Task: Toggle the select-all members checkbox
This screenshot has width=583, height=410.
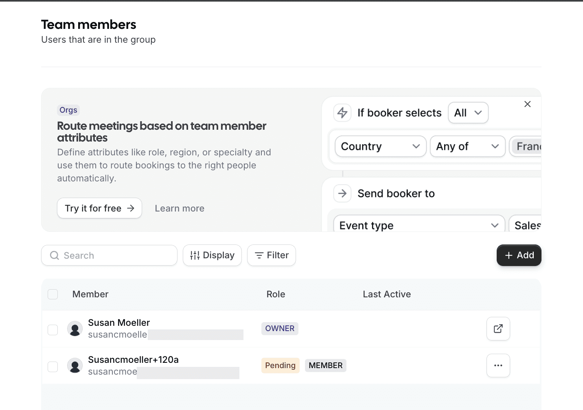Action: pos(53,294)
